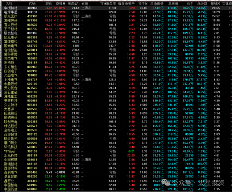Click the TTM市盈率 column header

108,4
